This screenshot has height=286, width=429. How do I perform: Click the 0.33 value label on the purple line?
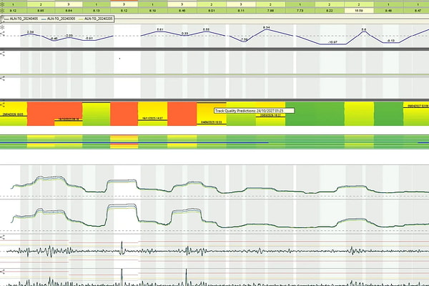pyautogui.click(x=184, y=34)
